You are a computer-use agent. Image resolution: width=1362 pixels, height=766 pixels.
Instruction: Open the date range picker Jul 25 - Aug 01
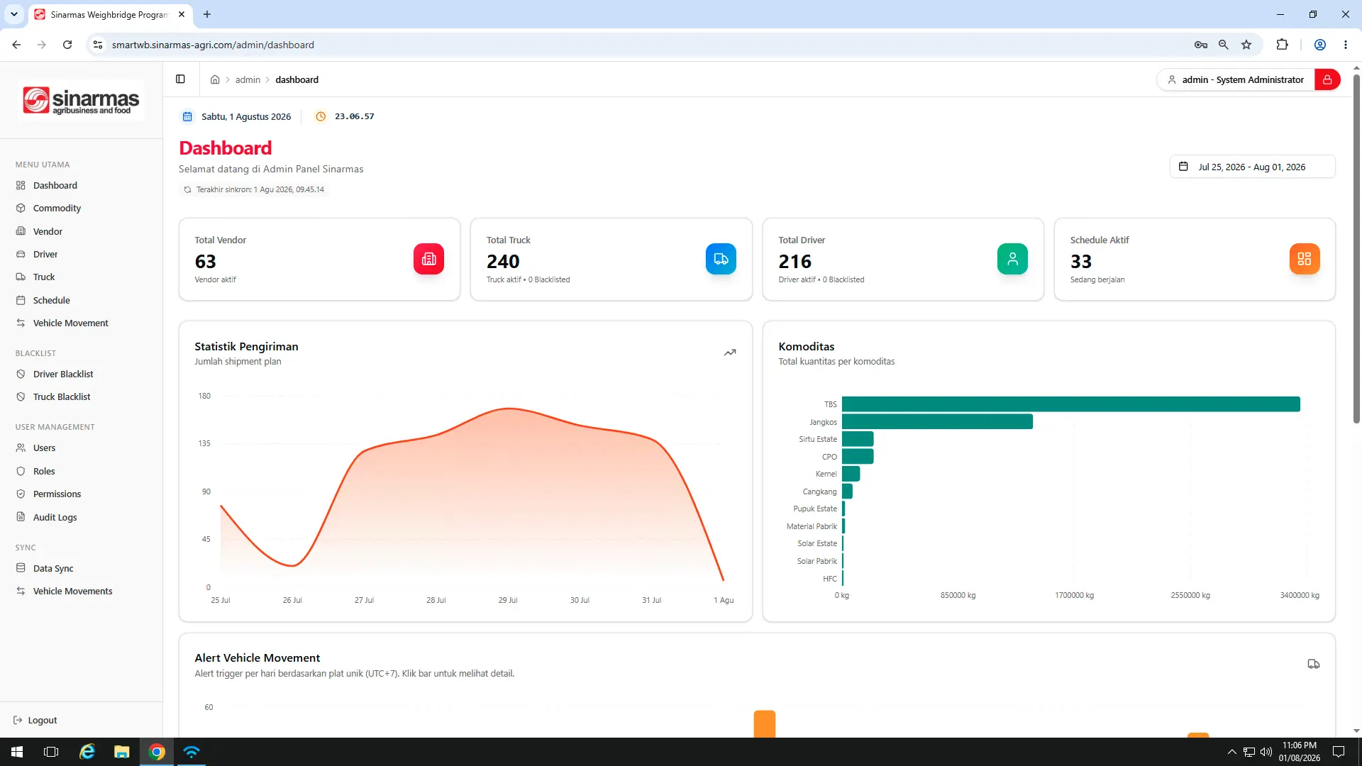(x=1252, y=167)
